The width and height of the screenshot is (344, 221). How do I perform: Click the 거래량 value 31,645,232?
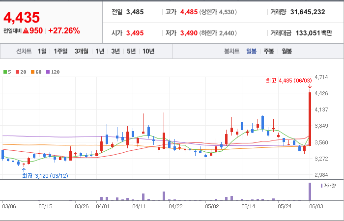click(x=308, y=12)
